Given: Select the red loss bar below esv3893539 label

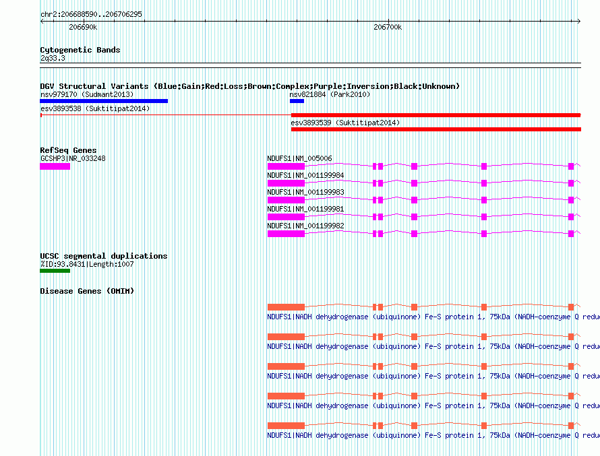Looking at the screenshot, I should [436, 129].
